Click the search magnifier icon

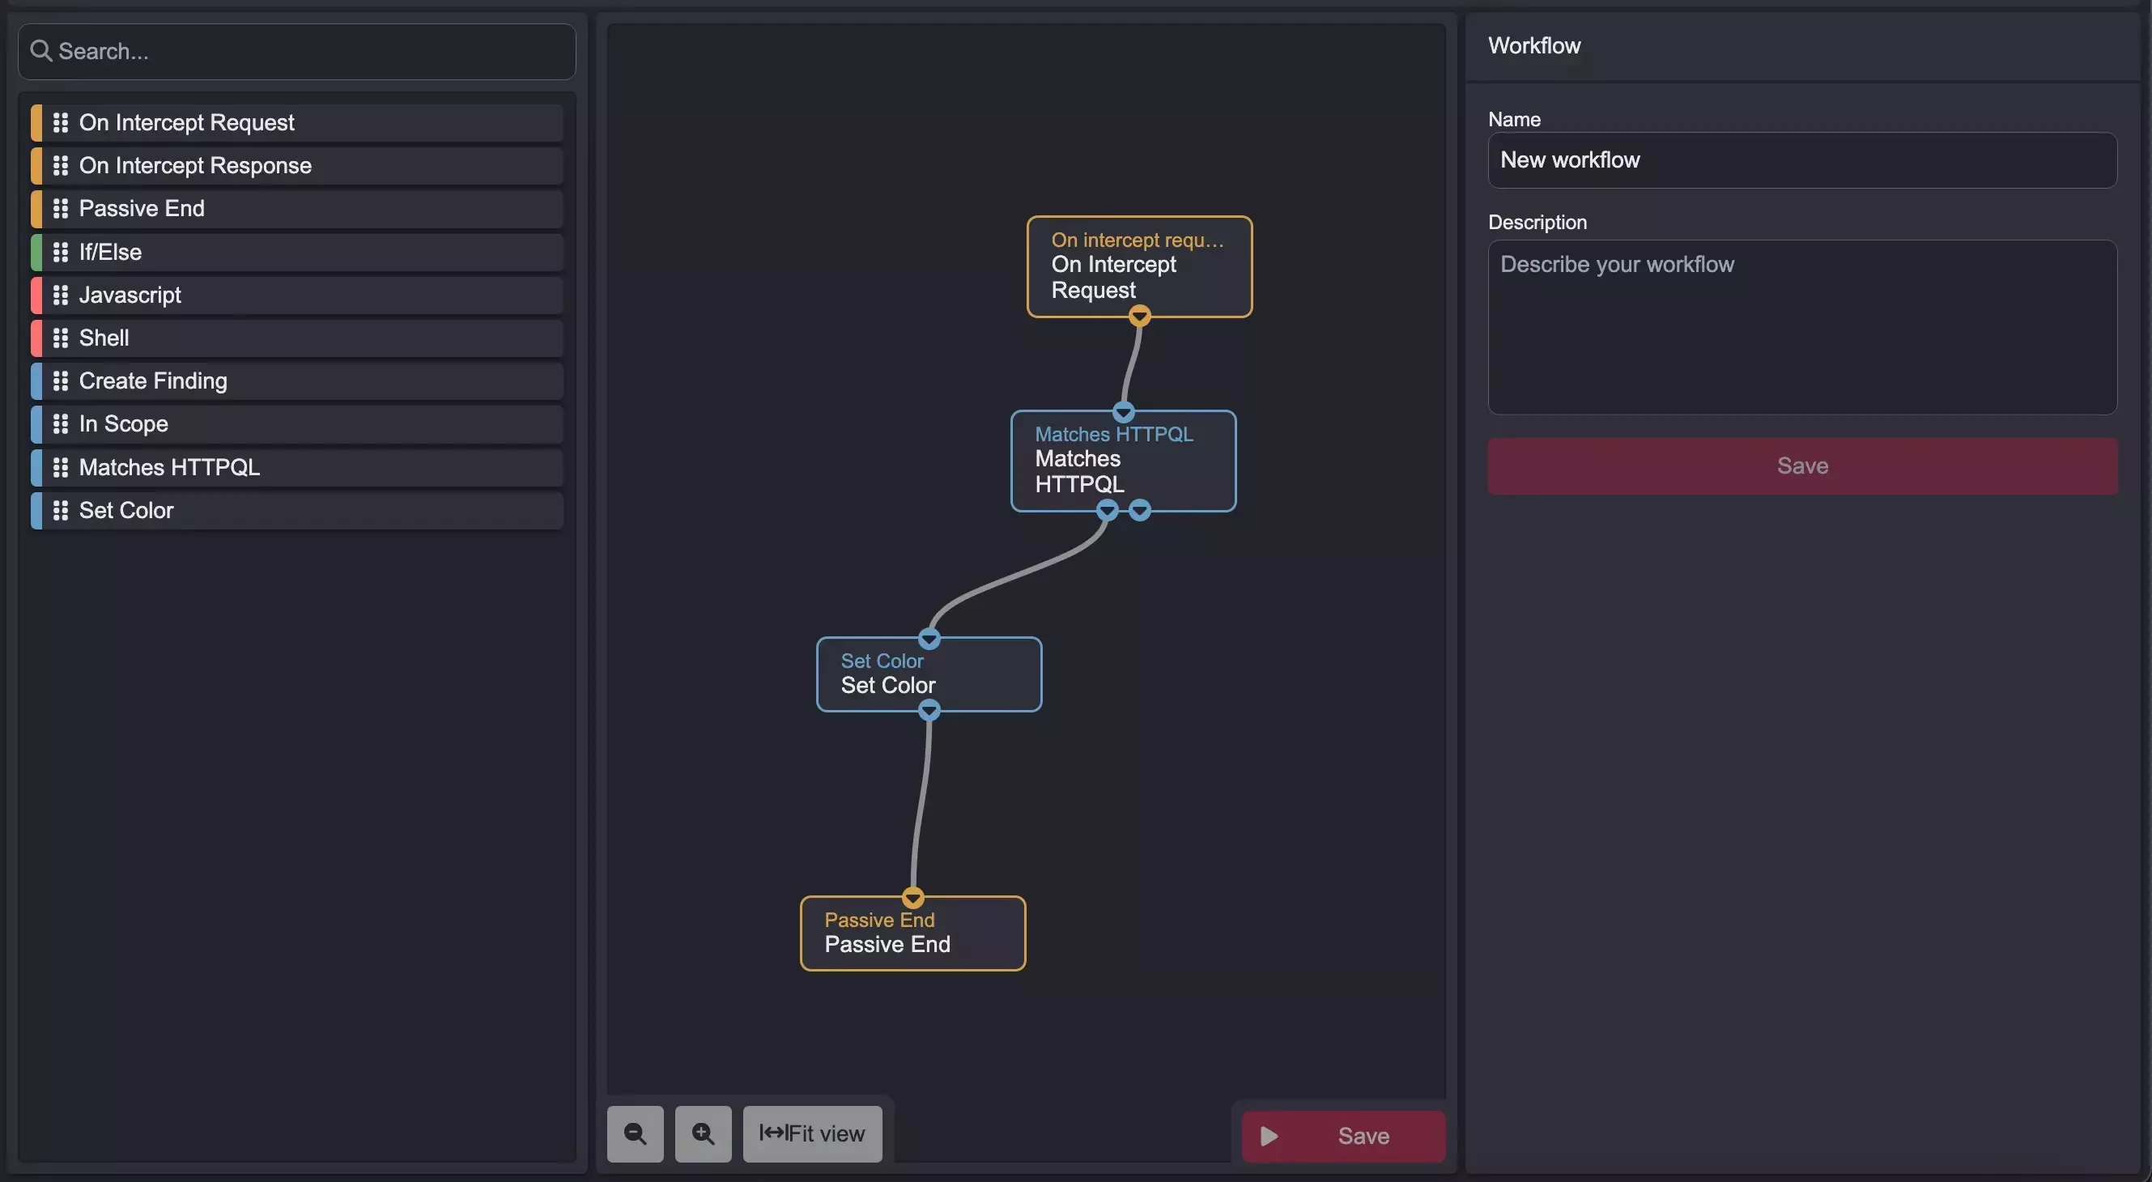41,51
